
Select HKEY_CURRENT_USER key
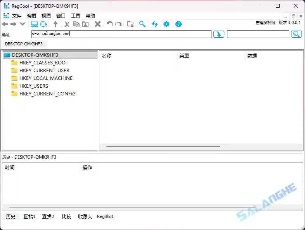[44, 70]
